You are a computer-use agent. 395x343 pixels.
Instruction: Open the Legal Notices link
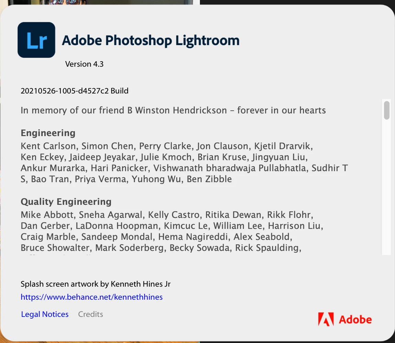coord(45,314)
